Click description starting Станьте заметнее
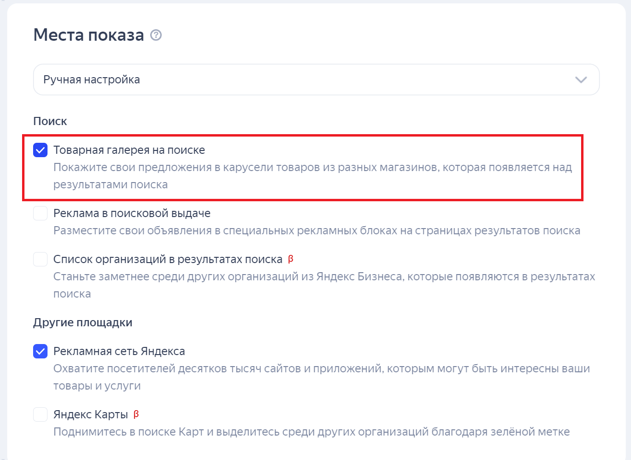 coord(324,285)
